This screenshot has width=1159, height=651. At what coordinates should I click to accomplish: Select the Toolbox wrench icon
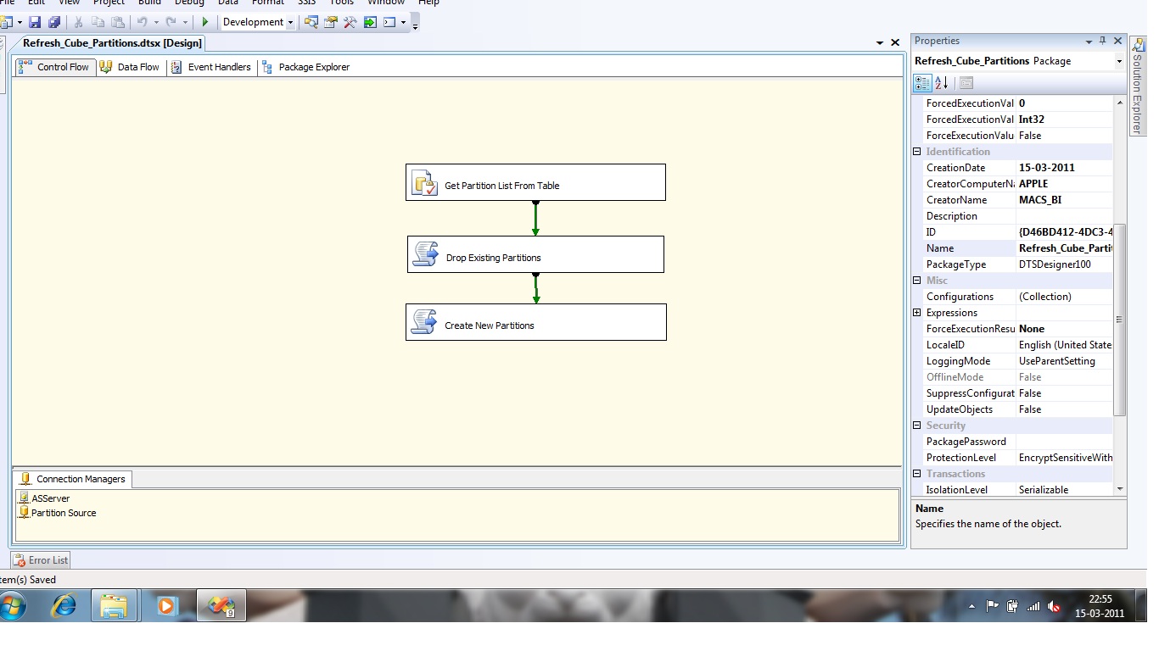350,22
